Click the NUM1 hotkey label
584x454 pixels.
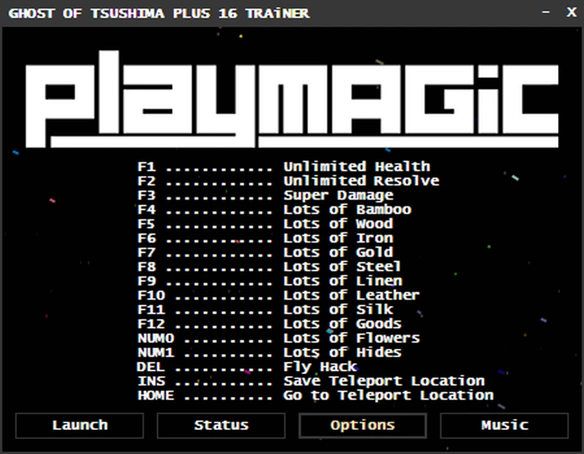click(x=156, y=352)
